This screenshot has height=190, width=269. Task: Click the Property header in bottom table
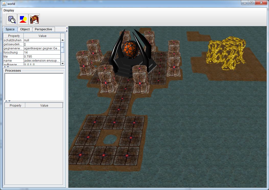15,106
